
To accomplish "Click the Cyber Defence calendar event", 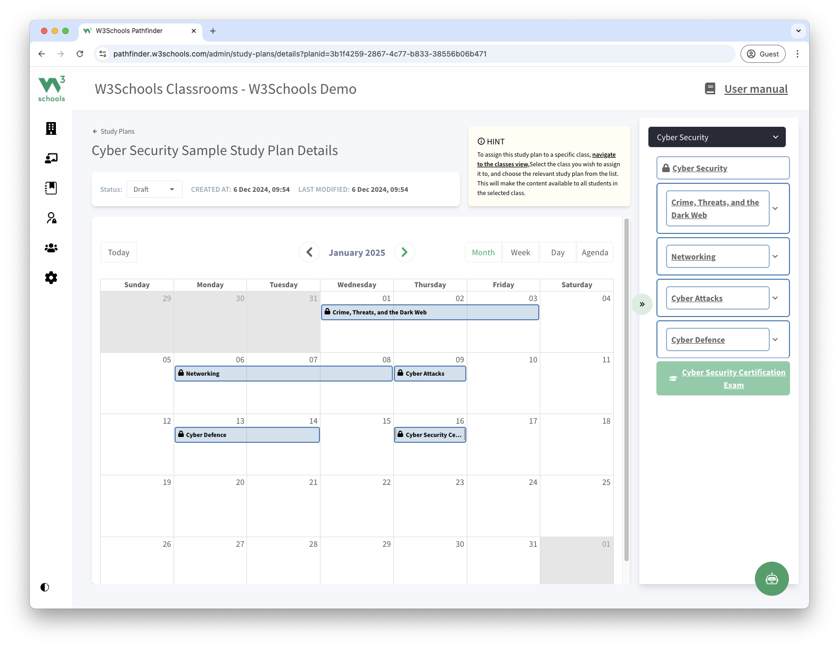I will [x=247, y=435].
